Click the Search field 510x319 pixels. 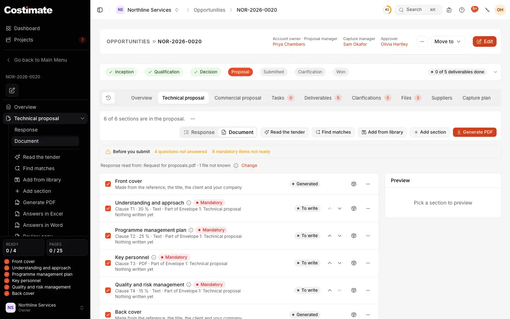[x=418, y=10]
